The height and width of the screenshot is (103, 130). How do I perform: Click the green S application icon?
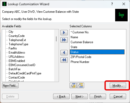coord(4,4)
